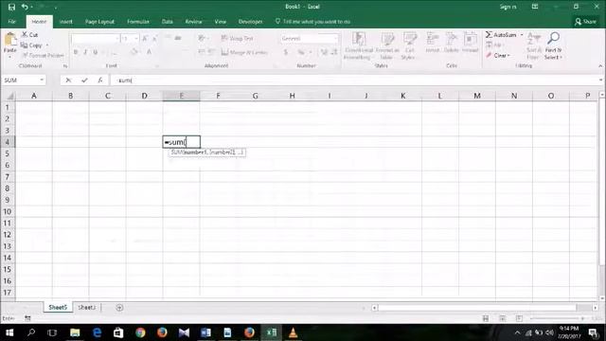This screenshot has width=606, height=341.
Task: Switch to Normal view in status bar
Action: point(486,318)
